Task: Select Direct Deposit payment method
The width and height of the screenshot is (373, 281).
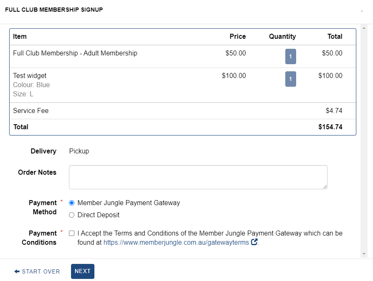Action: 71,215
